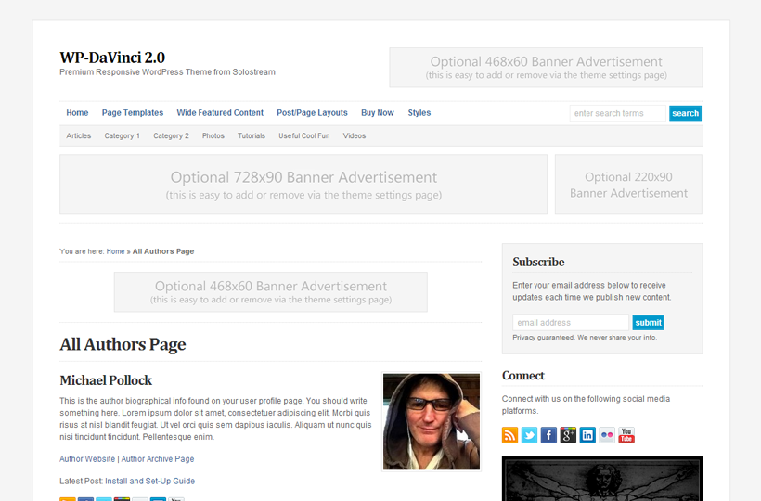The image size is (761, 501).
Task: Open the Author Archive Page link
Action: point(157,459)
